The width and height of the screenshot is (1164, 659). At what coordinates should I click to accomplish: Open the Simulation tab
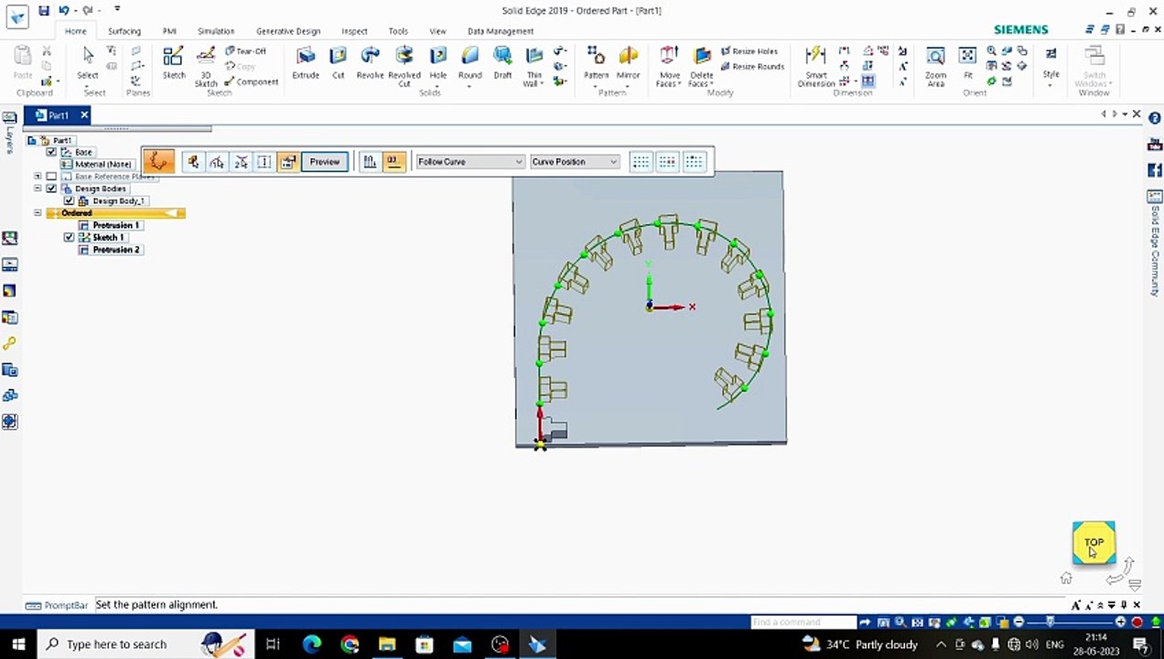coord(216,31)
